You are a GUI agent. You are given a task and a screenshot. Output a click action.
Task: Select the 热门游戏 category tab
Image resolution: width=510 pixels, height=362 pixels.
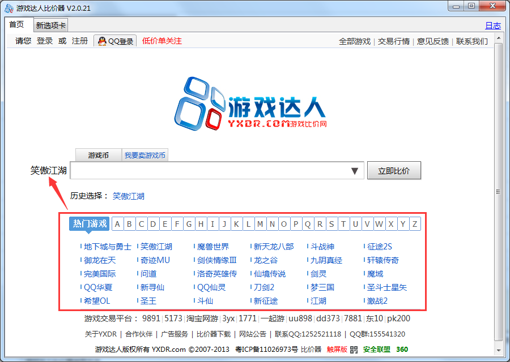click(x=90, y=223)
